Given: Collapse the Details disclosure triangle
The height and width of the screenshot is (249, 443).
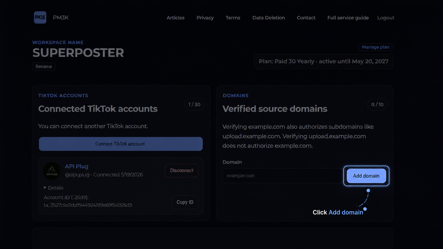Looking at the screenshot, I should (x=45, y=188).
